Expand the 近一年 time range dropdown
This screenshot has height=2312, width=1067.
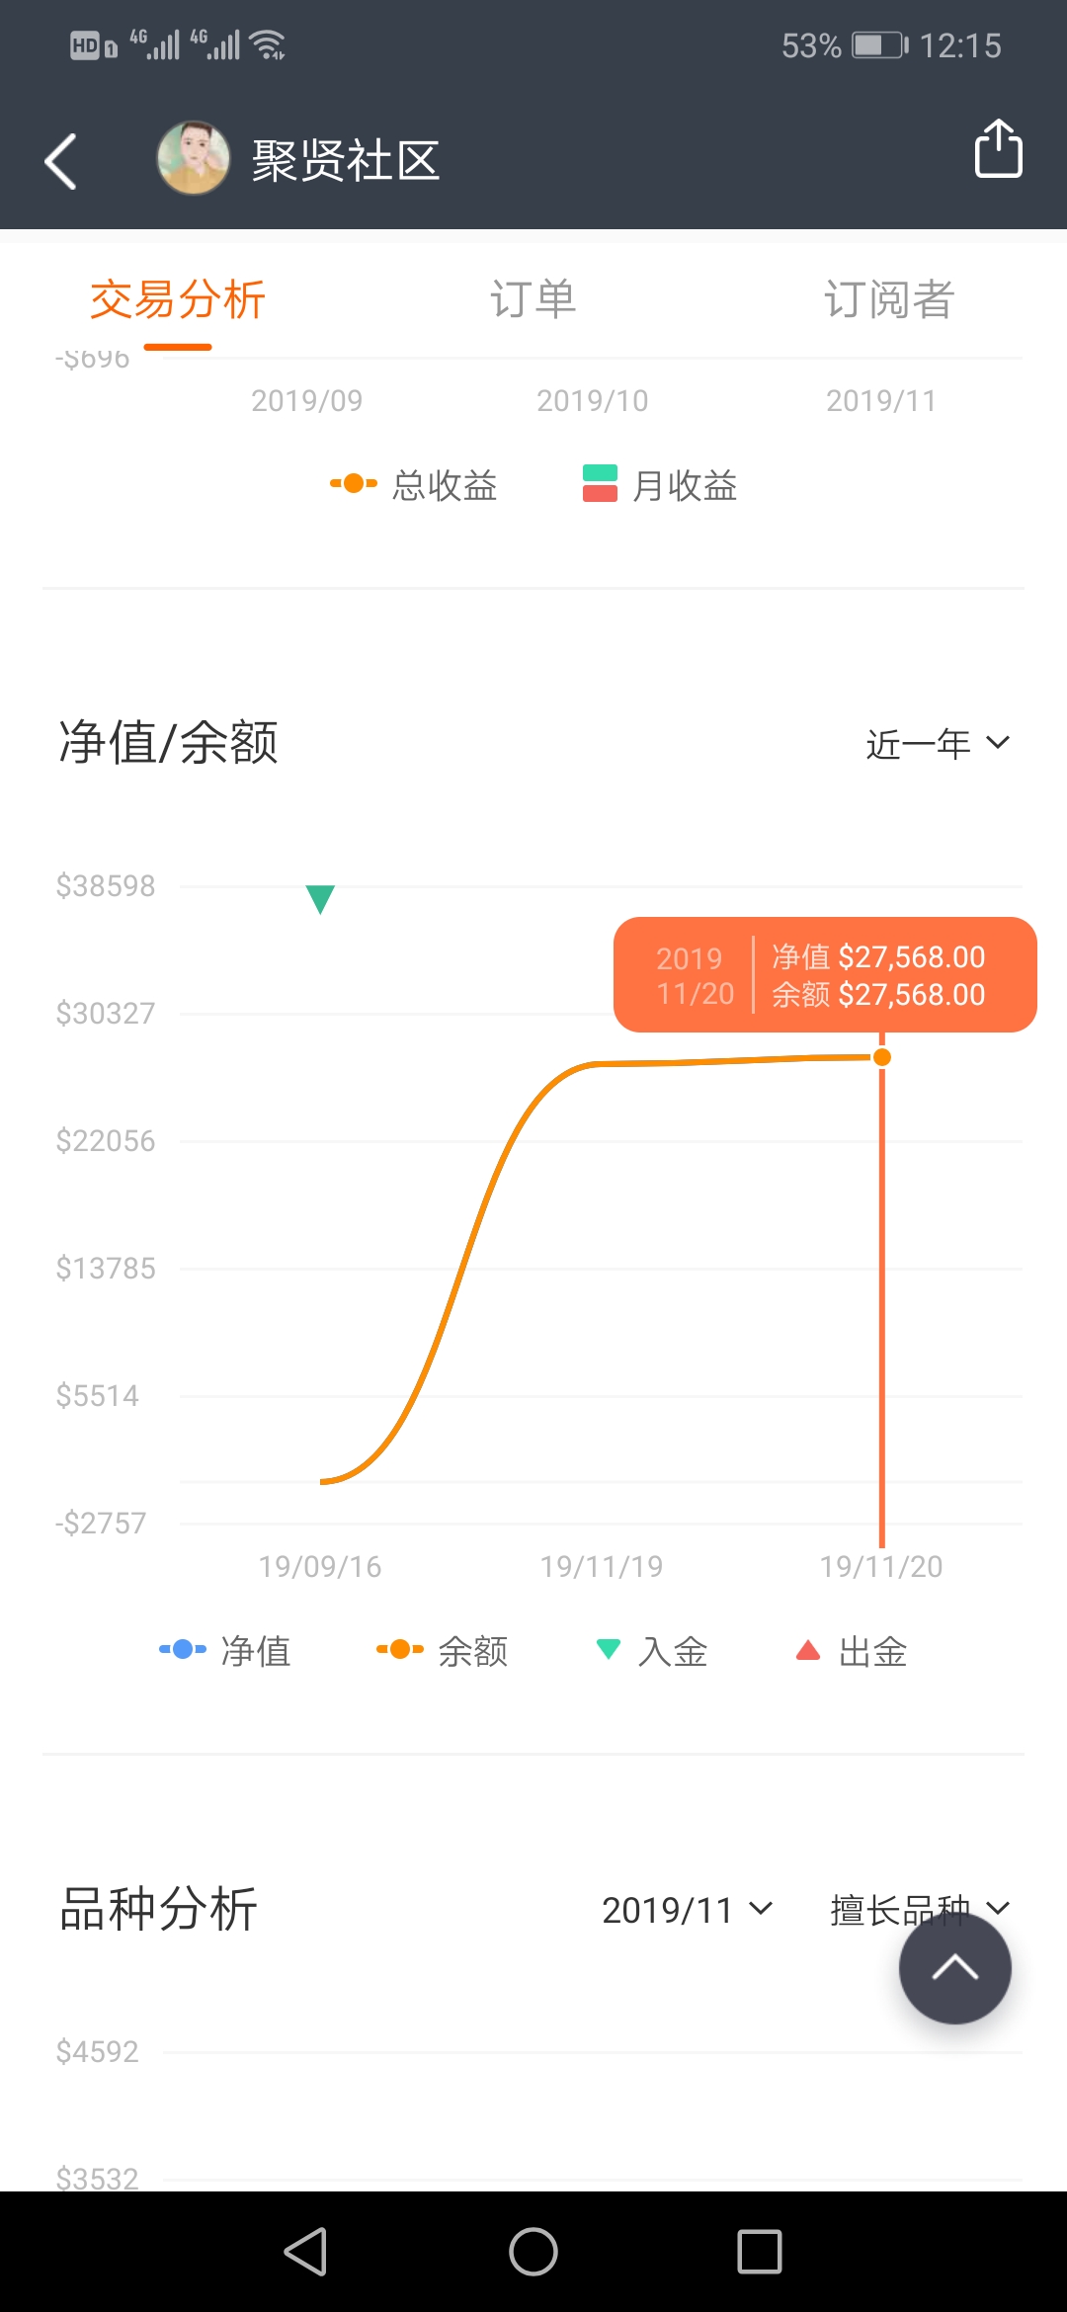pyautogui.click(x=939, y=744)
